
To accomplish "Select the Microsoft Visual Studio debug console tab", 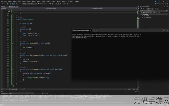I will [x=82, y=31].
